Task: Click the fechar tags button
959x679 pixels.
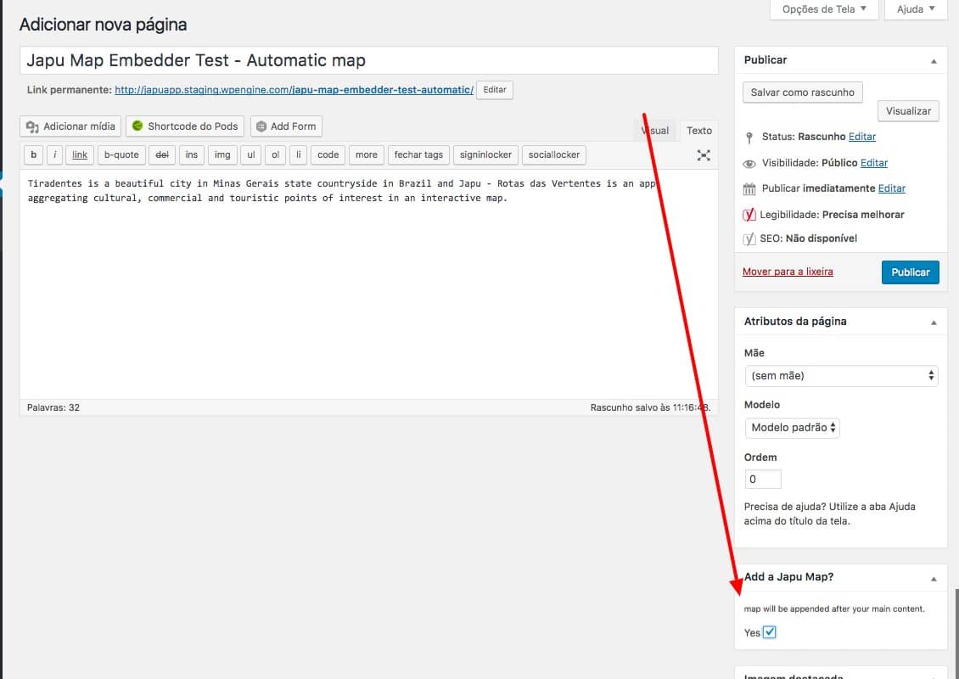Action: tap(418, 154)
